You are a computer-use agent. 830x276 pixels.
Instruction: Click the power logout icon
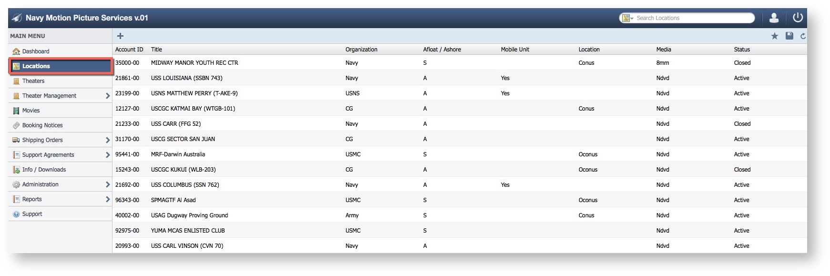[x=798, y=18]
